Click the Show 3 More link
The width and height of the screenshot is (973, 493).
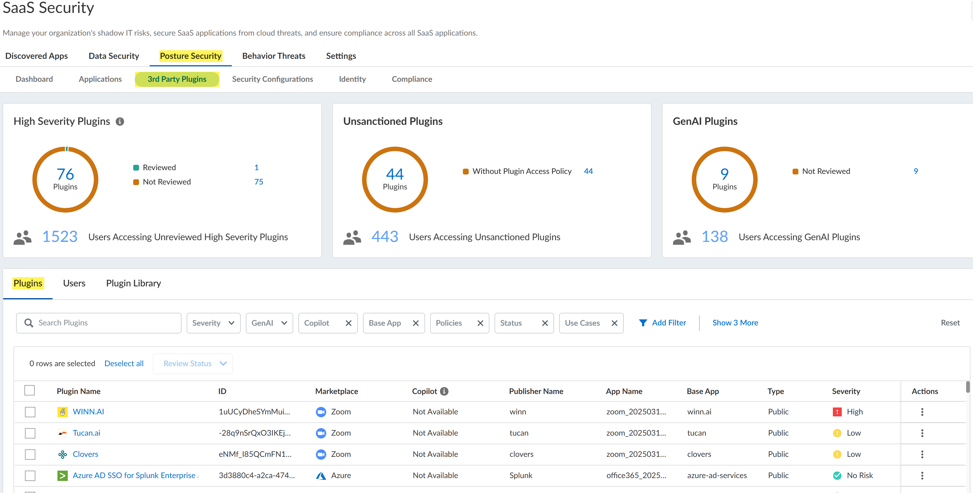point(735,323)
